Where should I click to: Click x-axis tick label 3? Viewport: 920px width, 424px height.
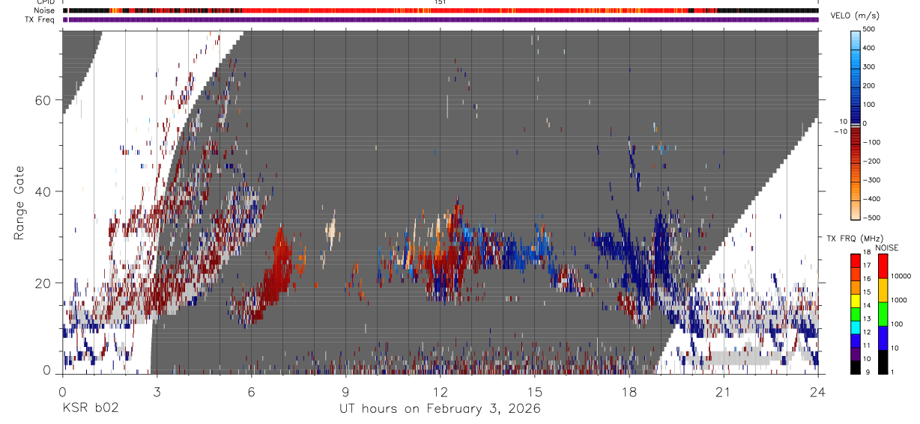click(x=157, y=392)
